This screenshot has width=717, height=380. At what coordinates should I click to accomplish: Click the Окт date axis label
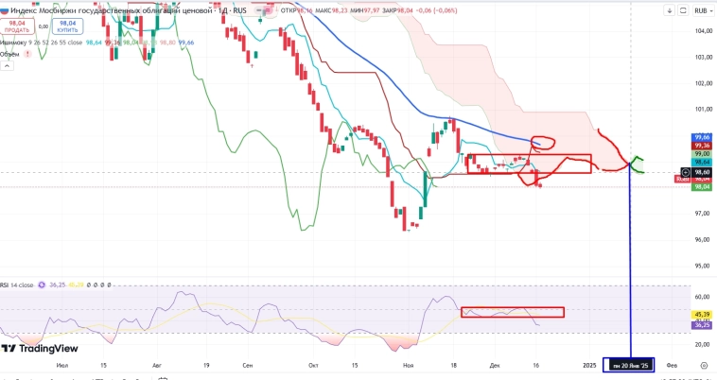tap(313, 366)
